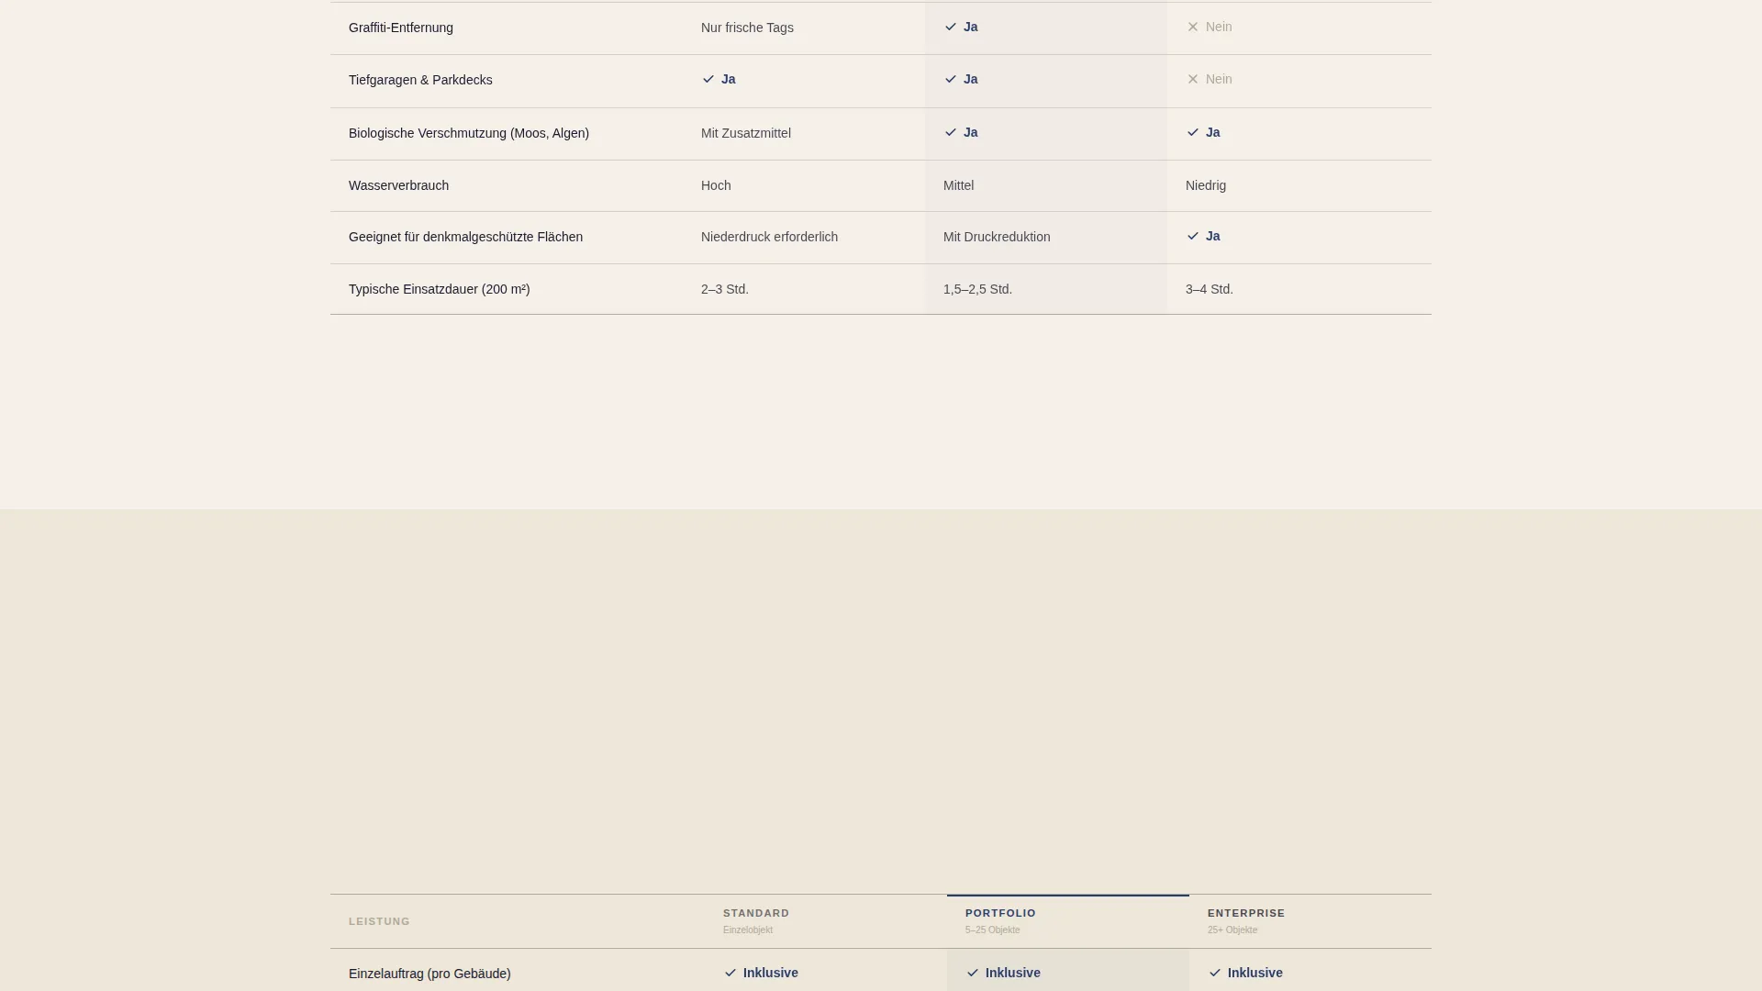1762x991 pixels.
Task: Click the 'Mit Zusatzmittel' cell
Action: pos(746,133)
